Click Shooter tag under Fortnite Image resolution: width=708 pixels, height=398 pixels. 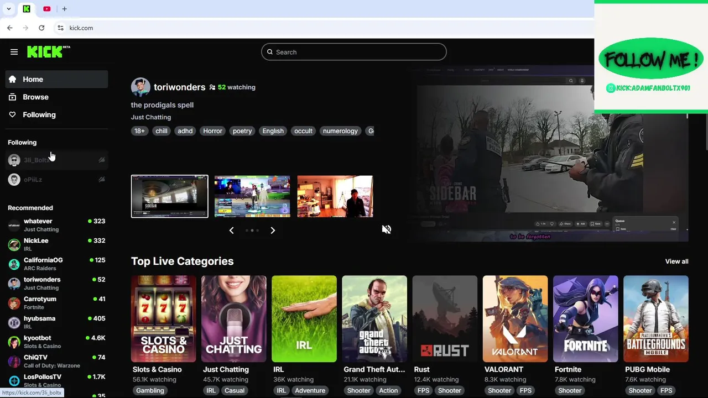(x=570, y=390)
